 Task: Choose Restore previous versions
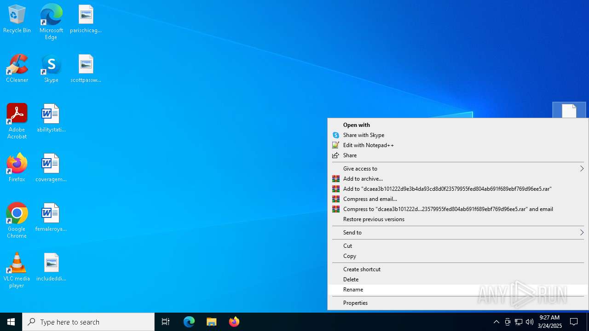(458, 219)
